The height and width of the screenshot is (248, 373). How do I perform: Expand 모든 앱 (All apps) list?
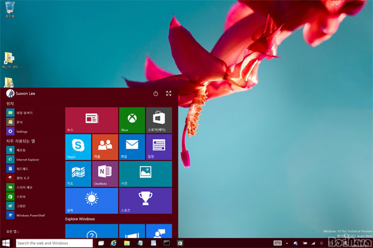(12, 231)
